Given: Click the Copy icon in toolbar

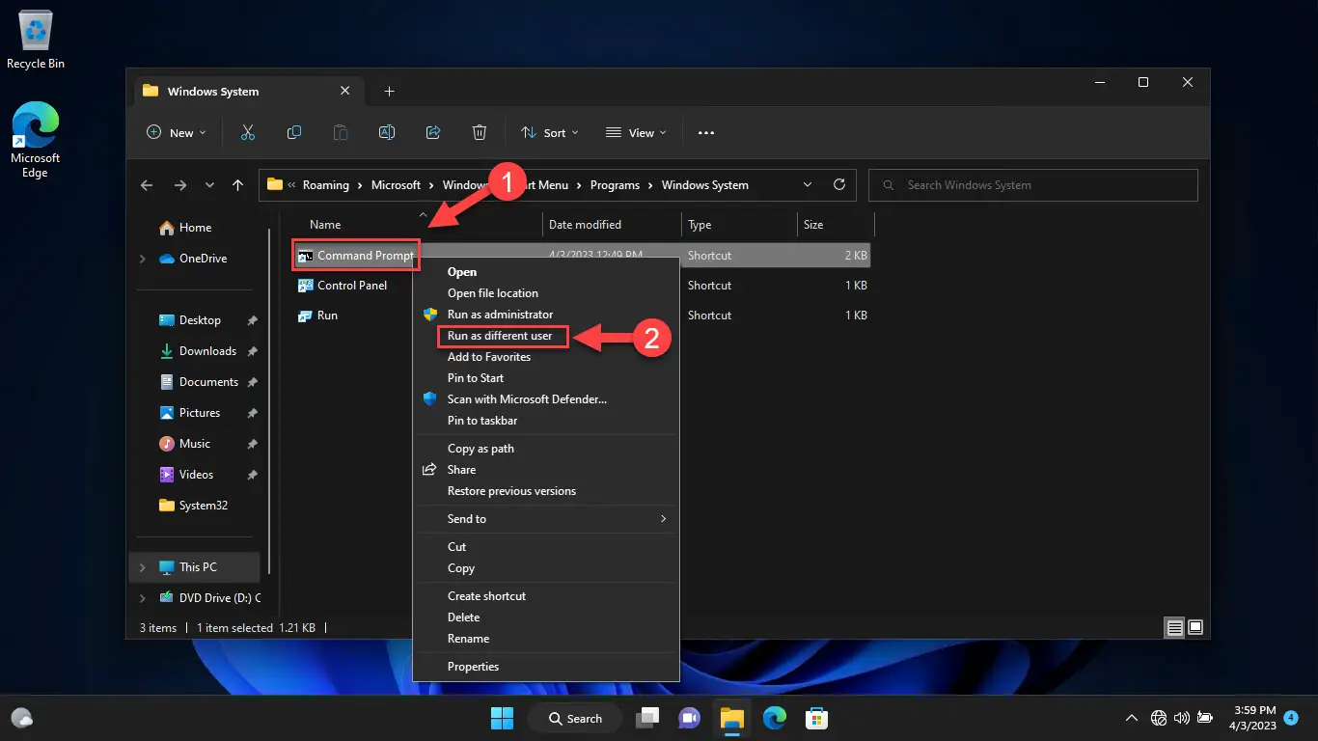Looking at the screenshot, I should (x=294, y=132).
